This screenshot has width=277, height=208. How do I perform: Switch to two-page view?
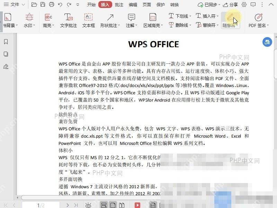click(122, 205)
